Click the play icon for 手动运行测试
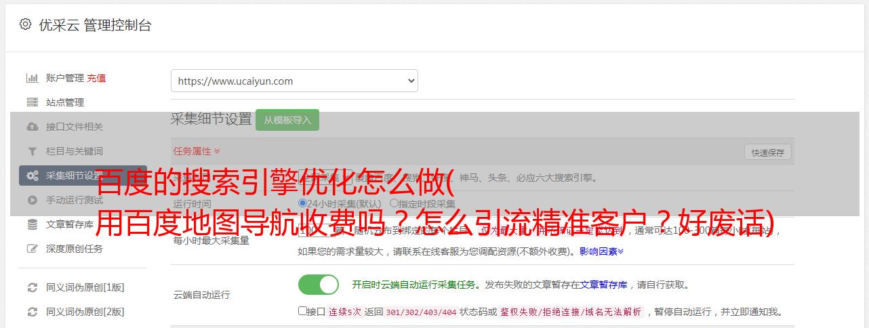Screen dimensions: 869x328 pos(32,200)
